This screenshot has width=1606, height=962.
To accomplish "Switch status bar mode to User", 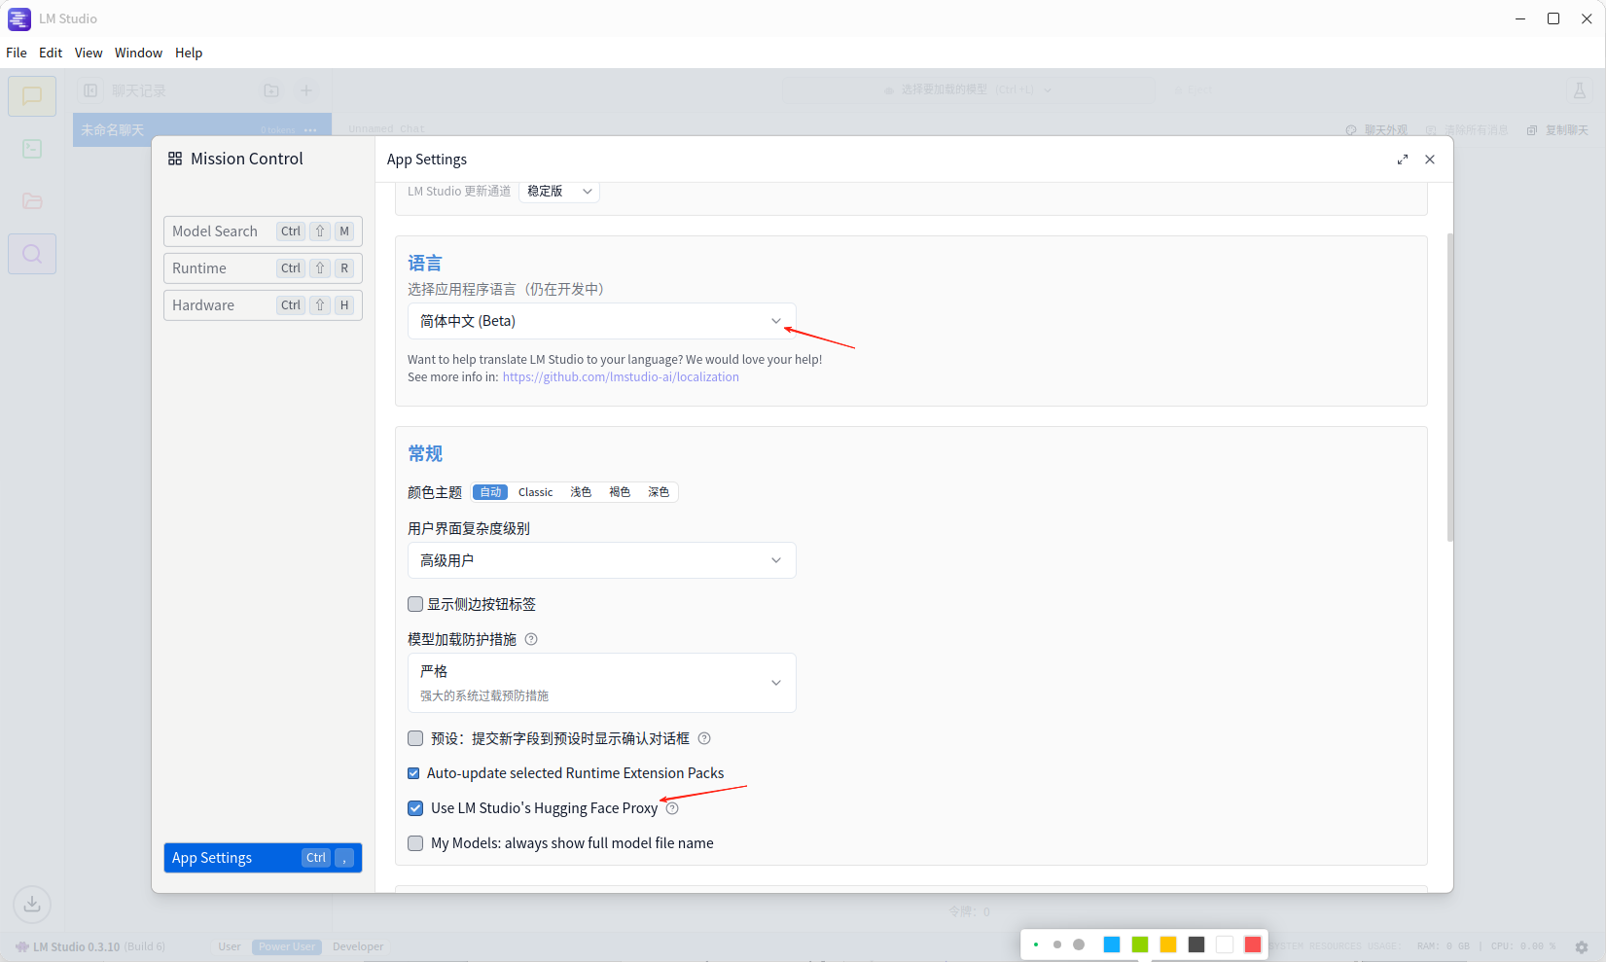I will [x=230, y=946].
